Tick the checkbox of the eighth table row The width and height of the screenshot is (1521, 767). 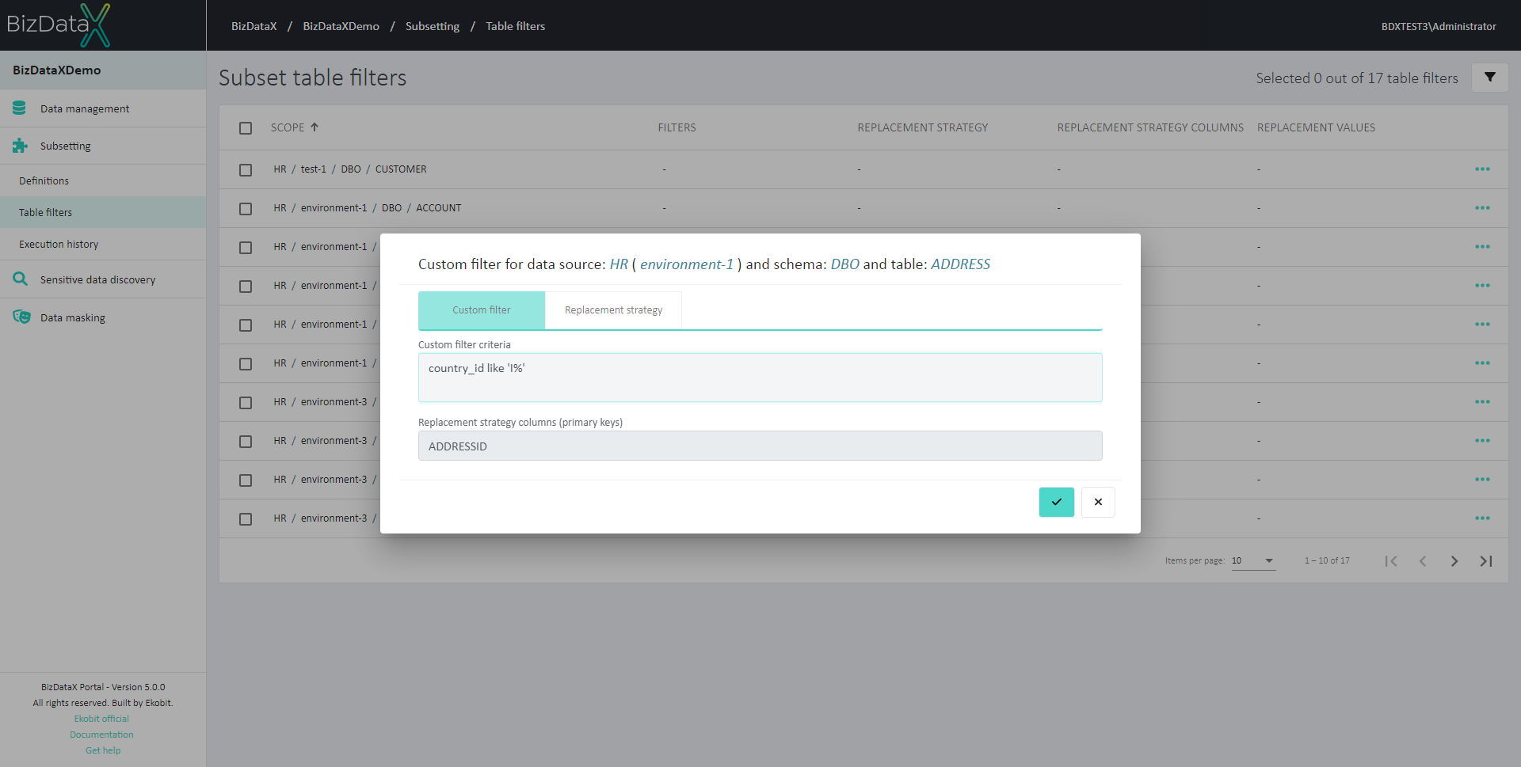pos(246,442)
